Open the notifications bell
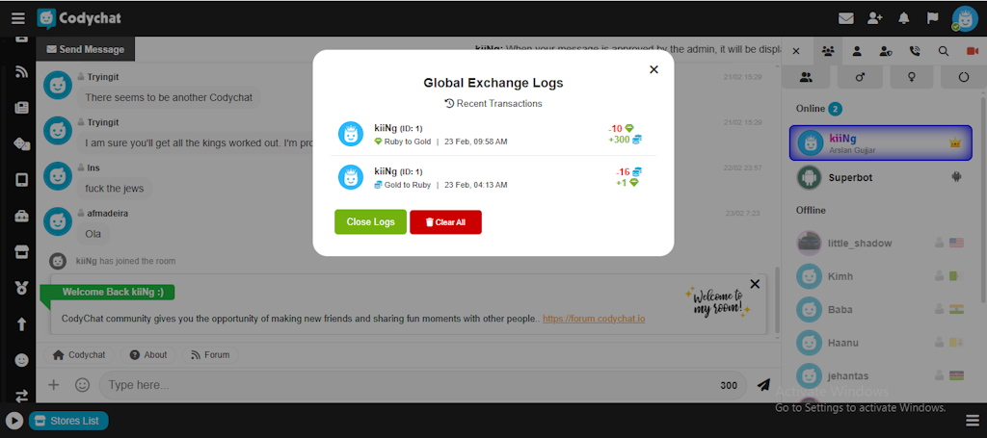 904,19
